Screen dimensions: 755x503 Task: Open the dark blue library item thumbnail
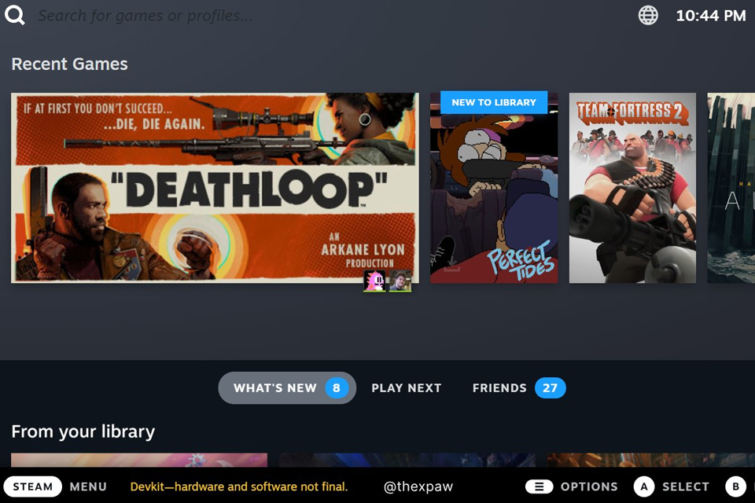click(407, 460)
